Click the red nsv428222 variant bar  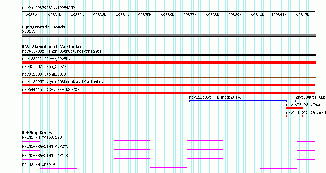click(168, 62)
